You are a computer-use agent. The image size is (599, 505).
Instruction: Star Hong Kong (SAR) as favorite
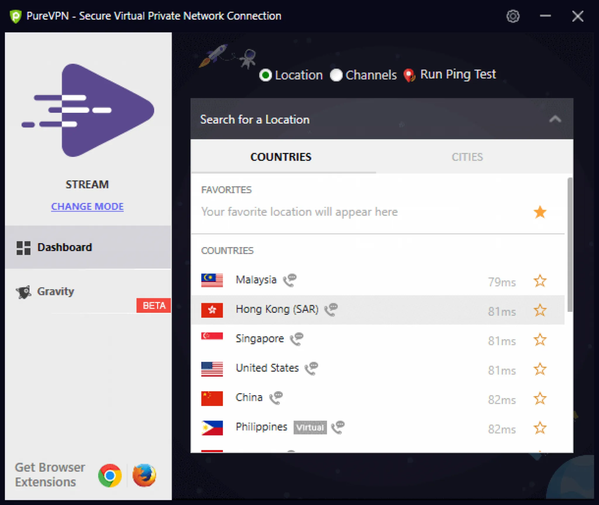[540, 310]
